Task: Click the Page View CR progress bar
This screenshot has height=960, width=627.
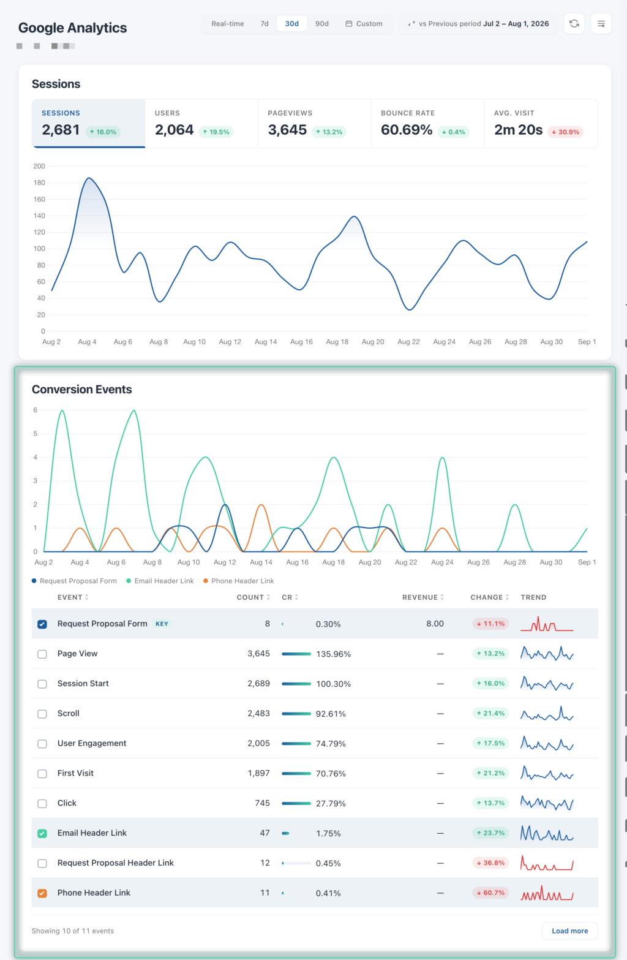Action: (x=296, y=654)
